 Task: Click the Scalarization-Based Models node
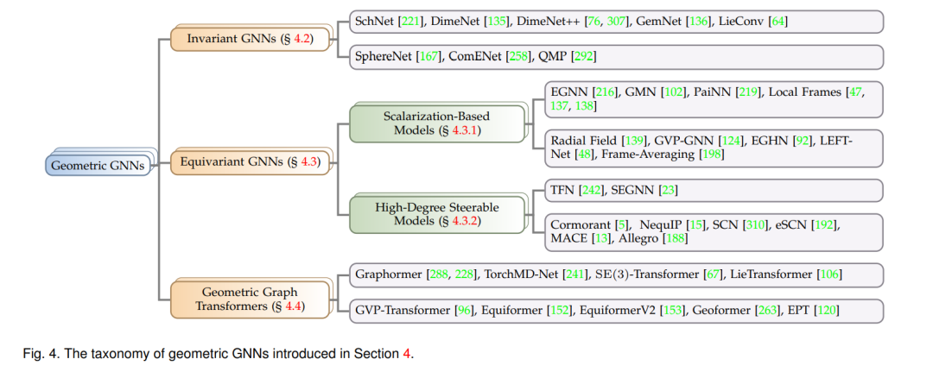(437, 123)
